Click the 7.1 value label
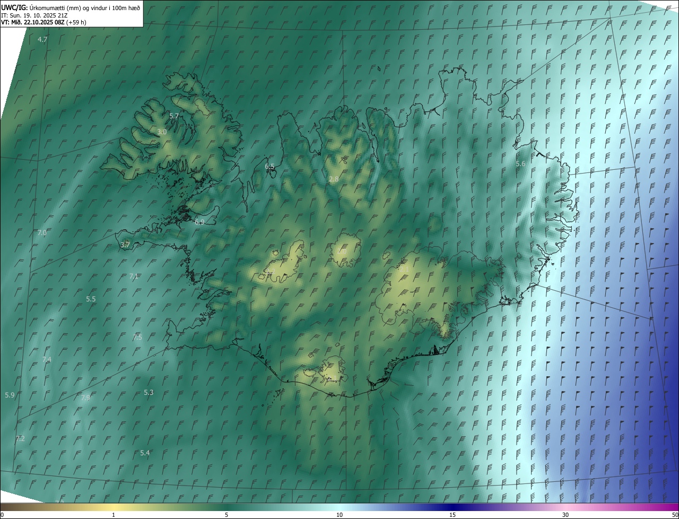 point(134,276)
